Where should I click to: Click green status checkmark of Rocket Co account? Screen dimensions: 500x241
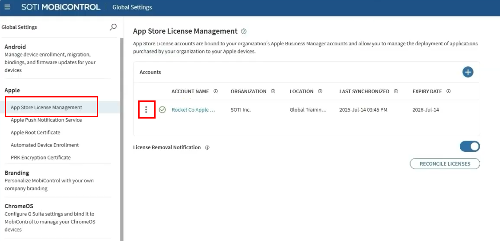point(162,110)
